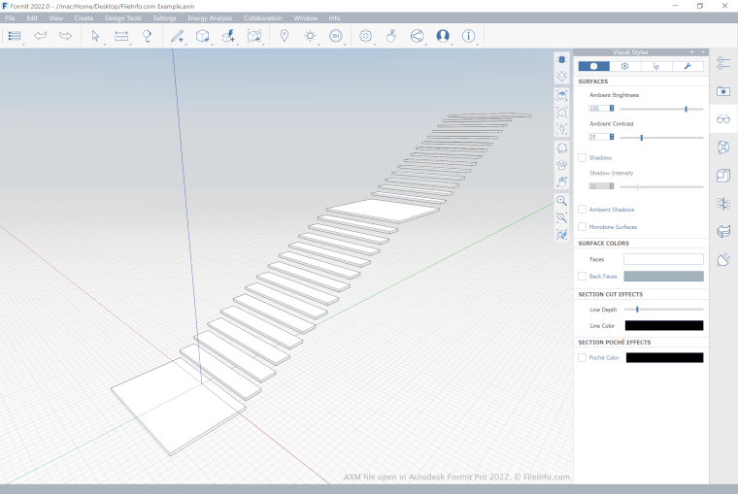Image resolution: width=738 pixels, height=494 pixels.
Task: Check the Monotone Surfaces option
Action: [582, 227]
